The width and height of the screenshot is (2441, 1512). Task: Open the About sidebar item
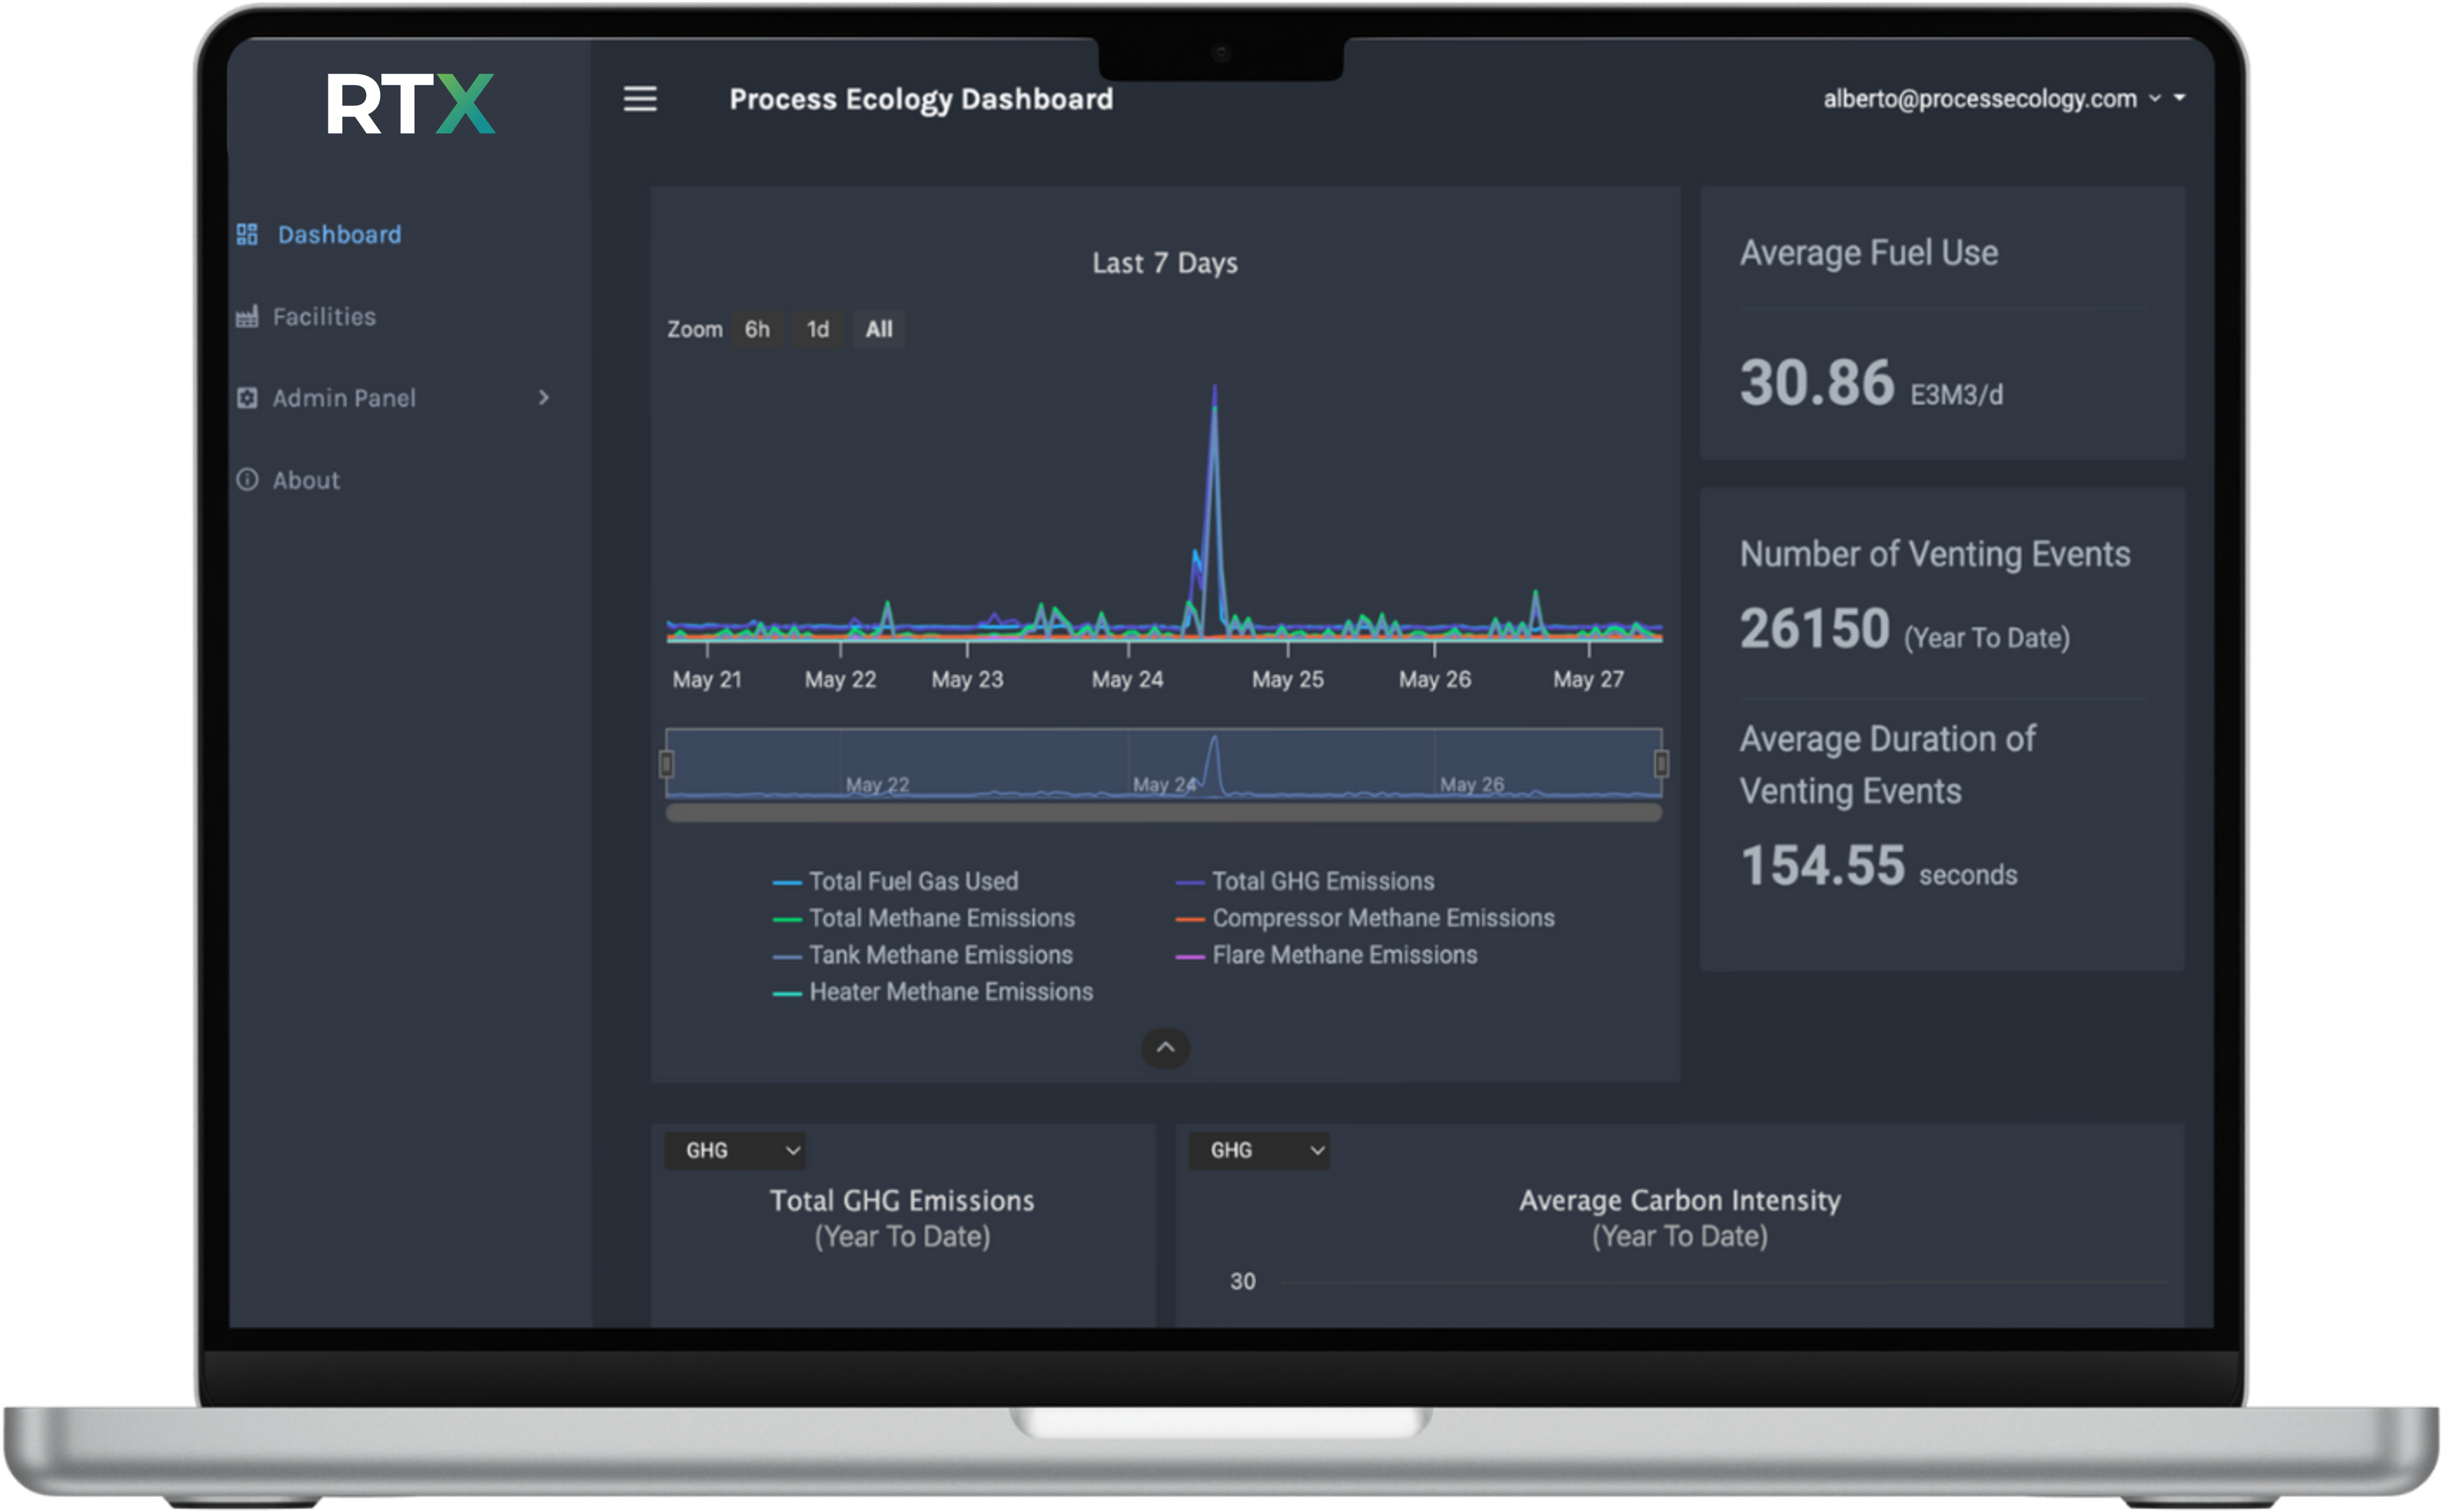[306, 481]
